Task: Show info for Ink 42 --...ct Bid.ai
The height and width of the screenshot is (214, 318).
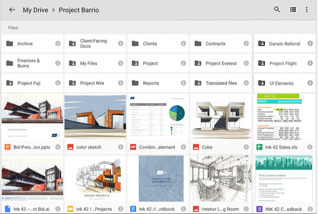Action: 58,209
